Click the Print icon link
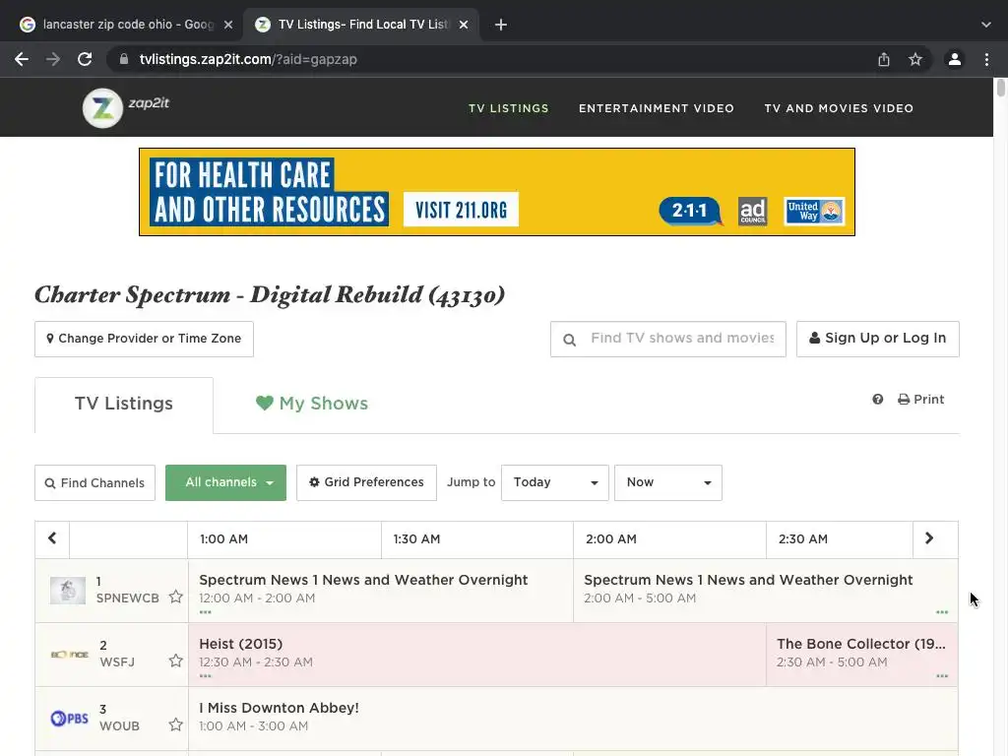 (x=920, y=400)
